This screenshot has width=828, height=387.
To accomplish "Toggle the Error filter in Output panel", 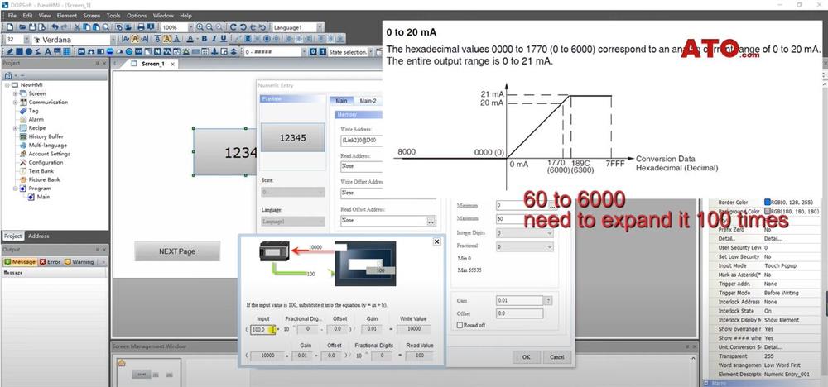I will 52,262.
